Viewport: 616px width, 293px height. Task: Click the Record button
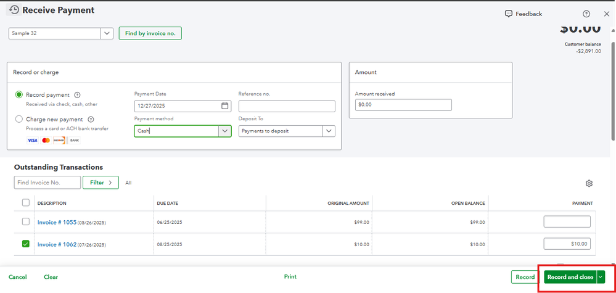point(525,277)
